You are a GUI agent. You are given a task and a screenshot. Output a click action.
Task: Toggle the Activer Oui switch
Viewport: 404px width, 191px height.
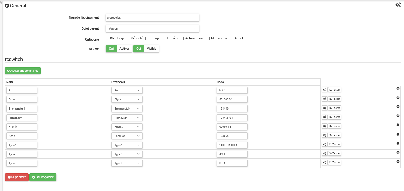click(111, 49)
